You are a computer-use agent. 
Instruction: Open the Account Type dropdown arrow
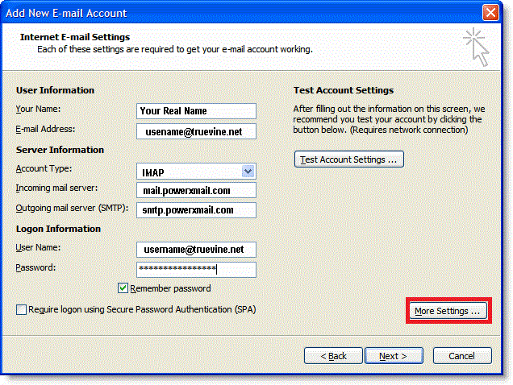[x=248, y=172]
